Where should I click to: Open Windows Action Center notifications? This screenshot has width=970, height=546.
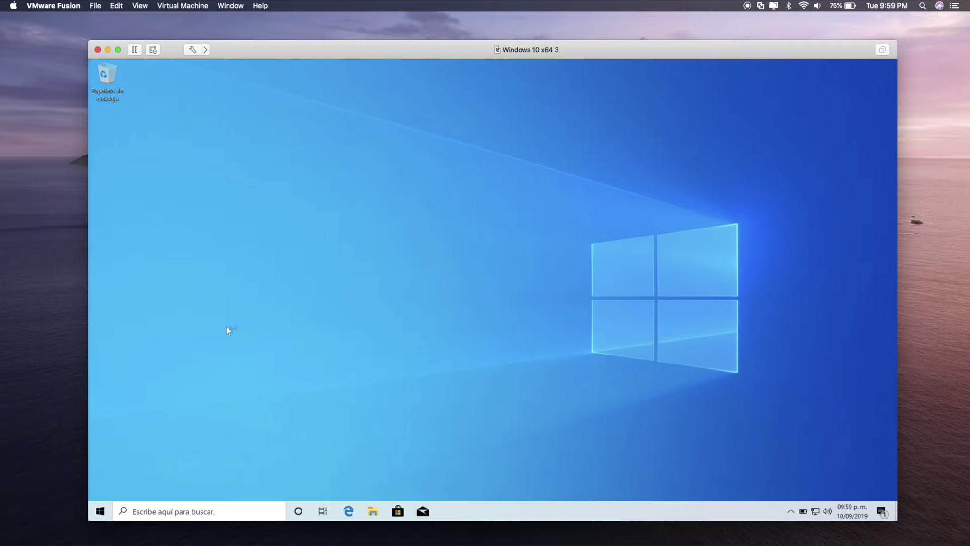click(x=881, y=511)
